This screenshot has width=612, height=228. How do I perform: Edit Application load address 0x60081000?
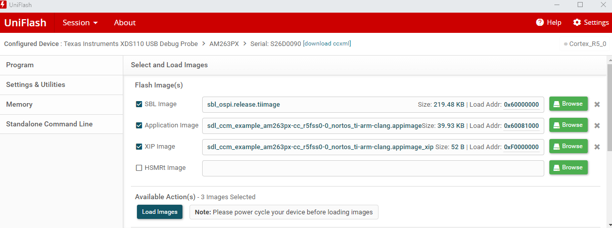(522, 126)
